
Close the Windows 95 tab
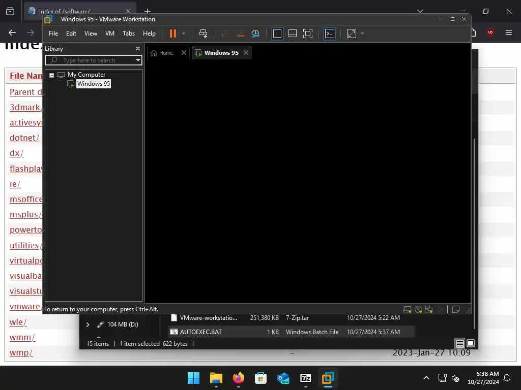point(246,52)
